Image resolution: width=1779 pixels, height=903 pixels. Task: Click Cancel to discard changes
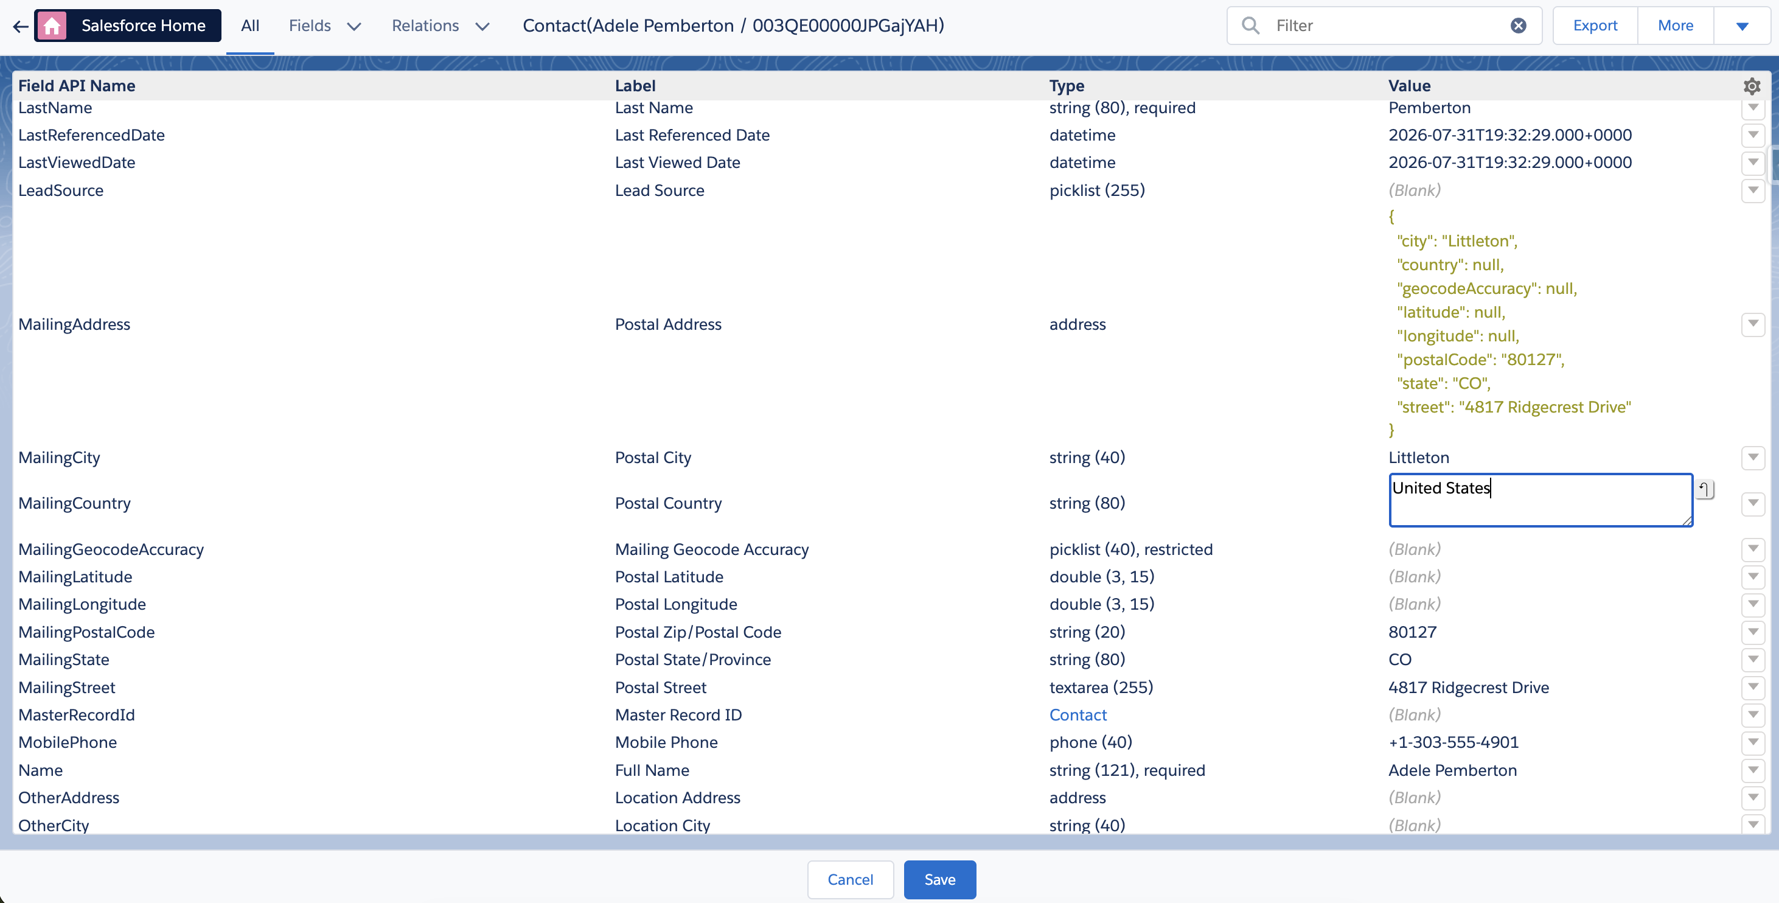[x=850, y=879]
